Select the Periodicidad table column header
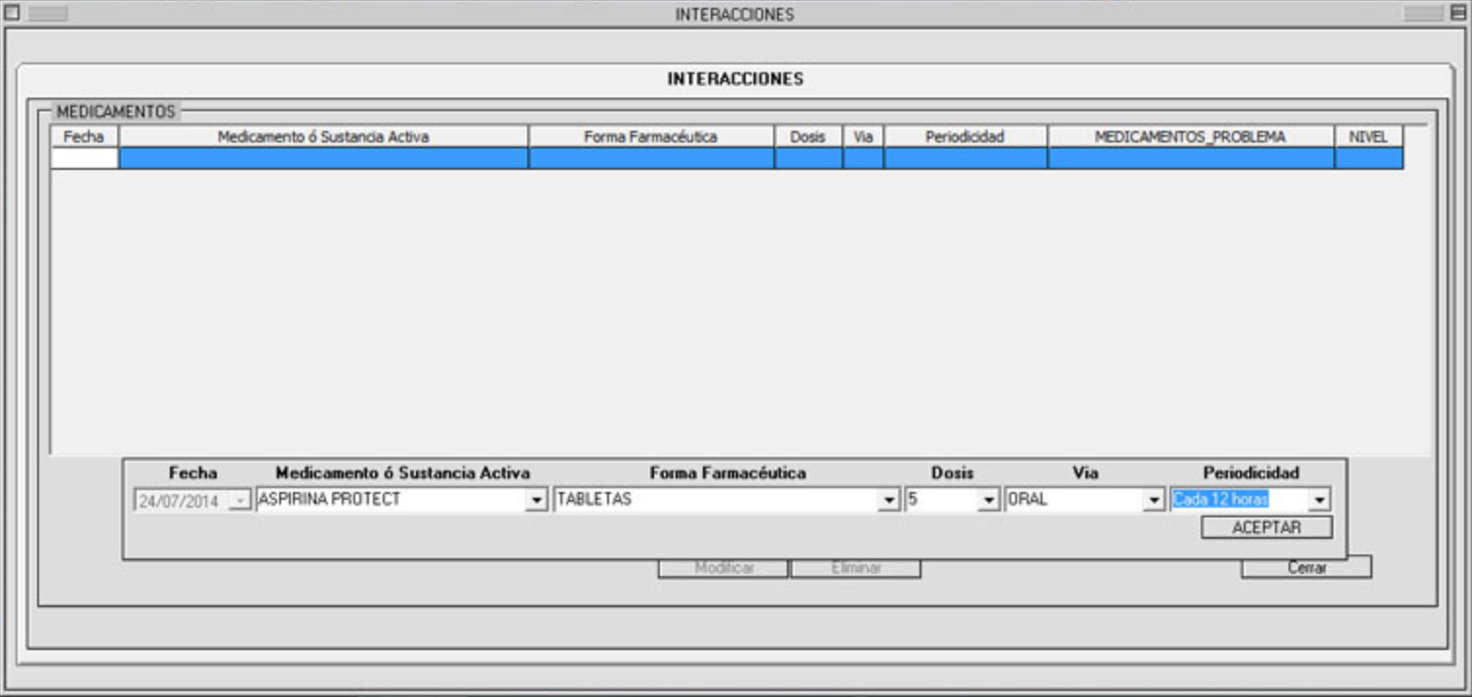Viewport: 1472px width, 697px height. pyautogui.click(x=965, y=137)
